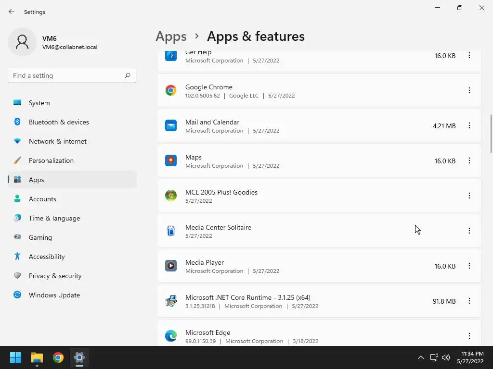Click the Maps app icon

tap(171, 160)
